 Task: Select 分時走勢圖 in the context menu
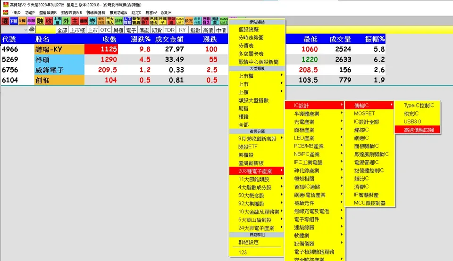coord(257,38)
